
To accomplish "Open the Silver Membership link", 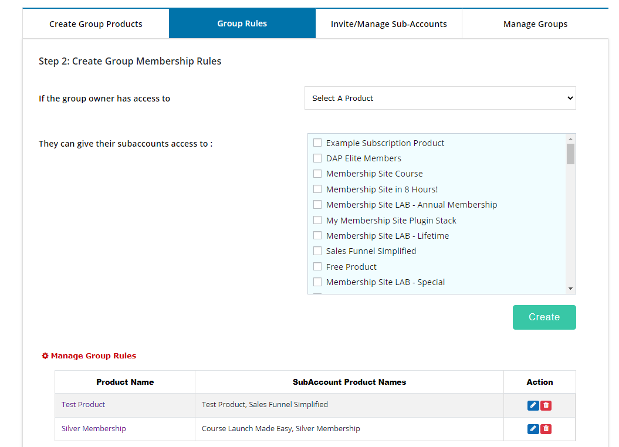I will coord(94,429).
